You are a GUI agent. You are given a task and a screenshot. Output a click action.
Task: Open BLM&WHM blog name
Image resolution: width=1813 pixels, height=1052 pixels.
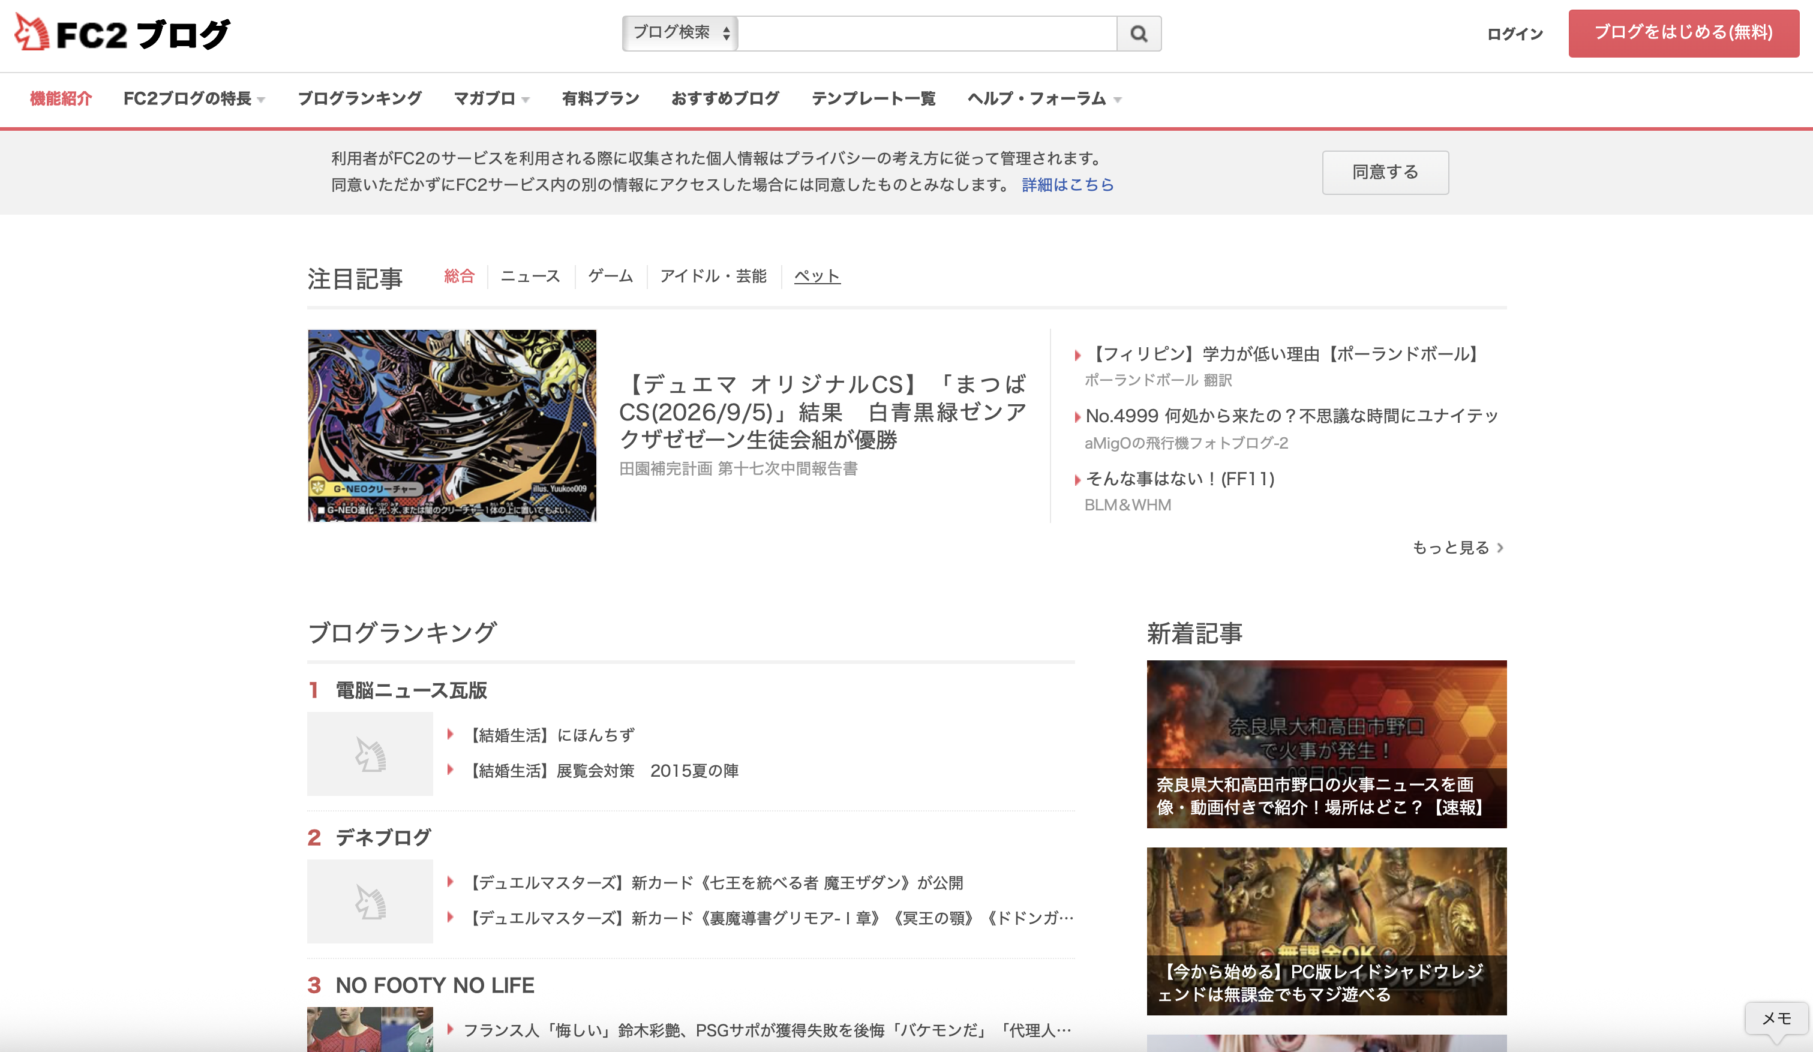(x=1127, y=505)
